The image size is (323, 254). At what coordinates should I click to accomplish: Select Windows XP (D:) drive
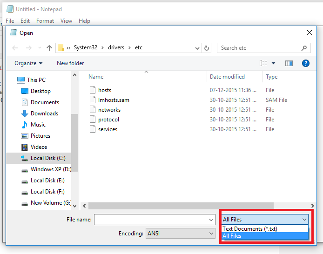51,169
